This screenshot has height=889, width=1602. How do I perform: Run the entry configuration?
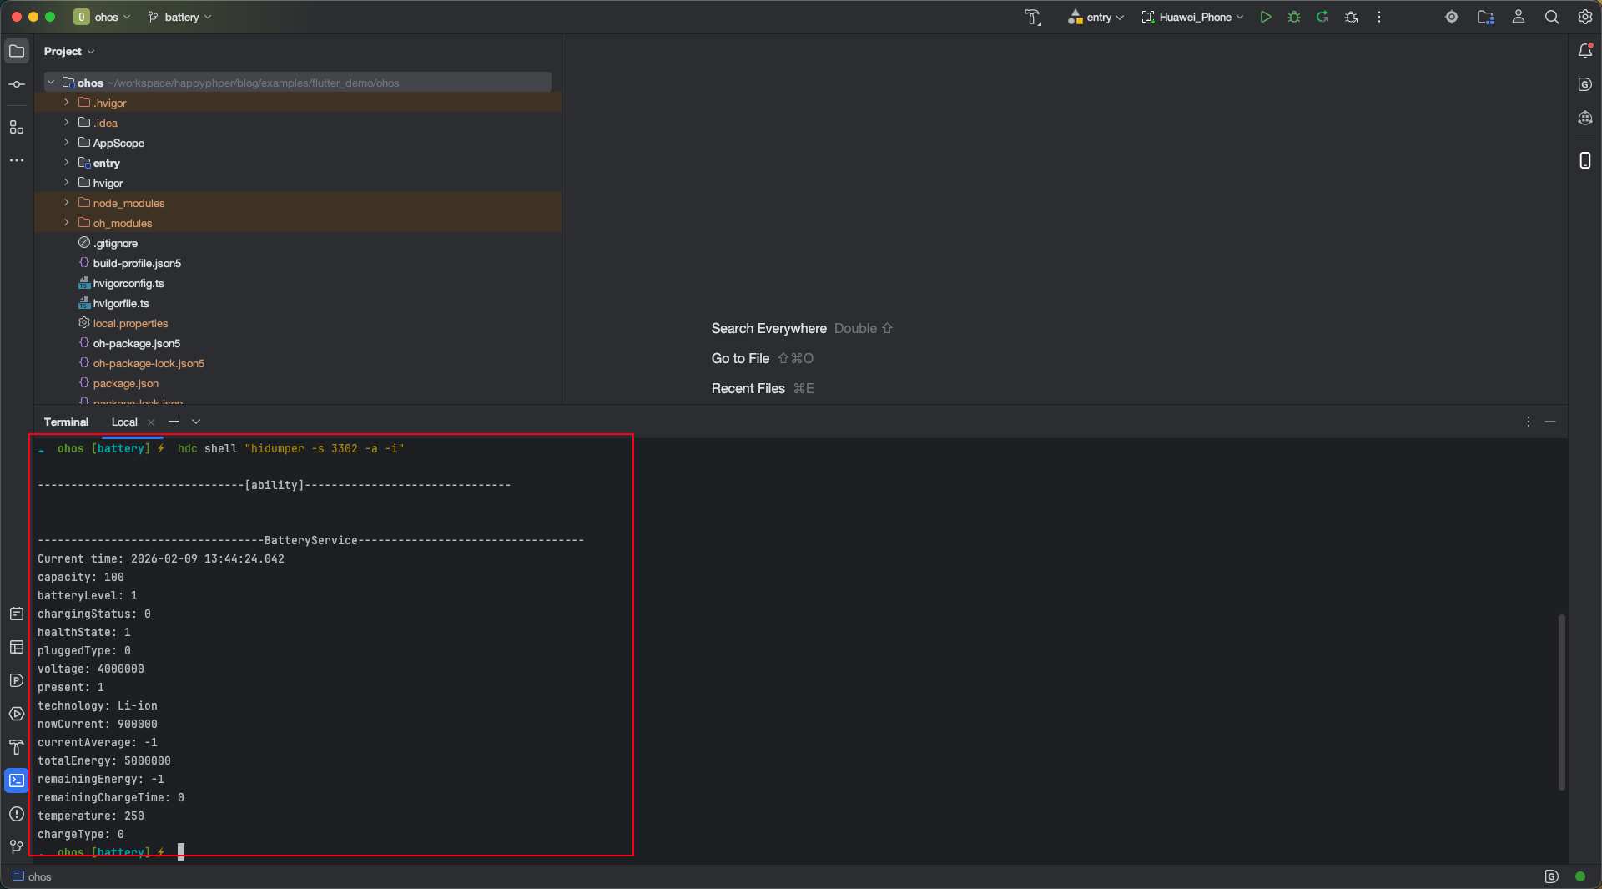(1266, 17)
